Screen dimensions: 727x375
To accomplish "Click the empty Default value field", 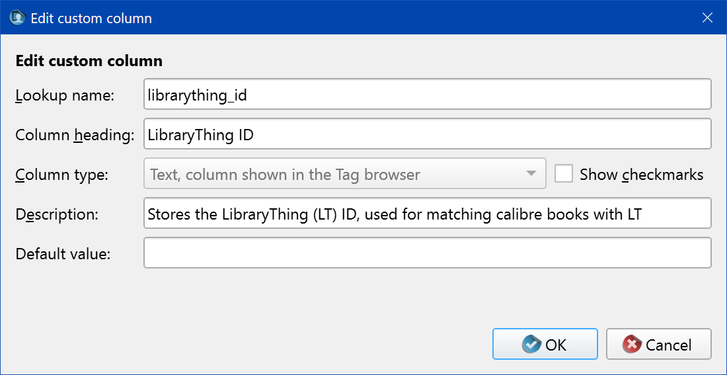I will click(x=427, y=253).
